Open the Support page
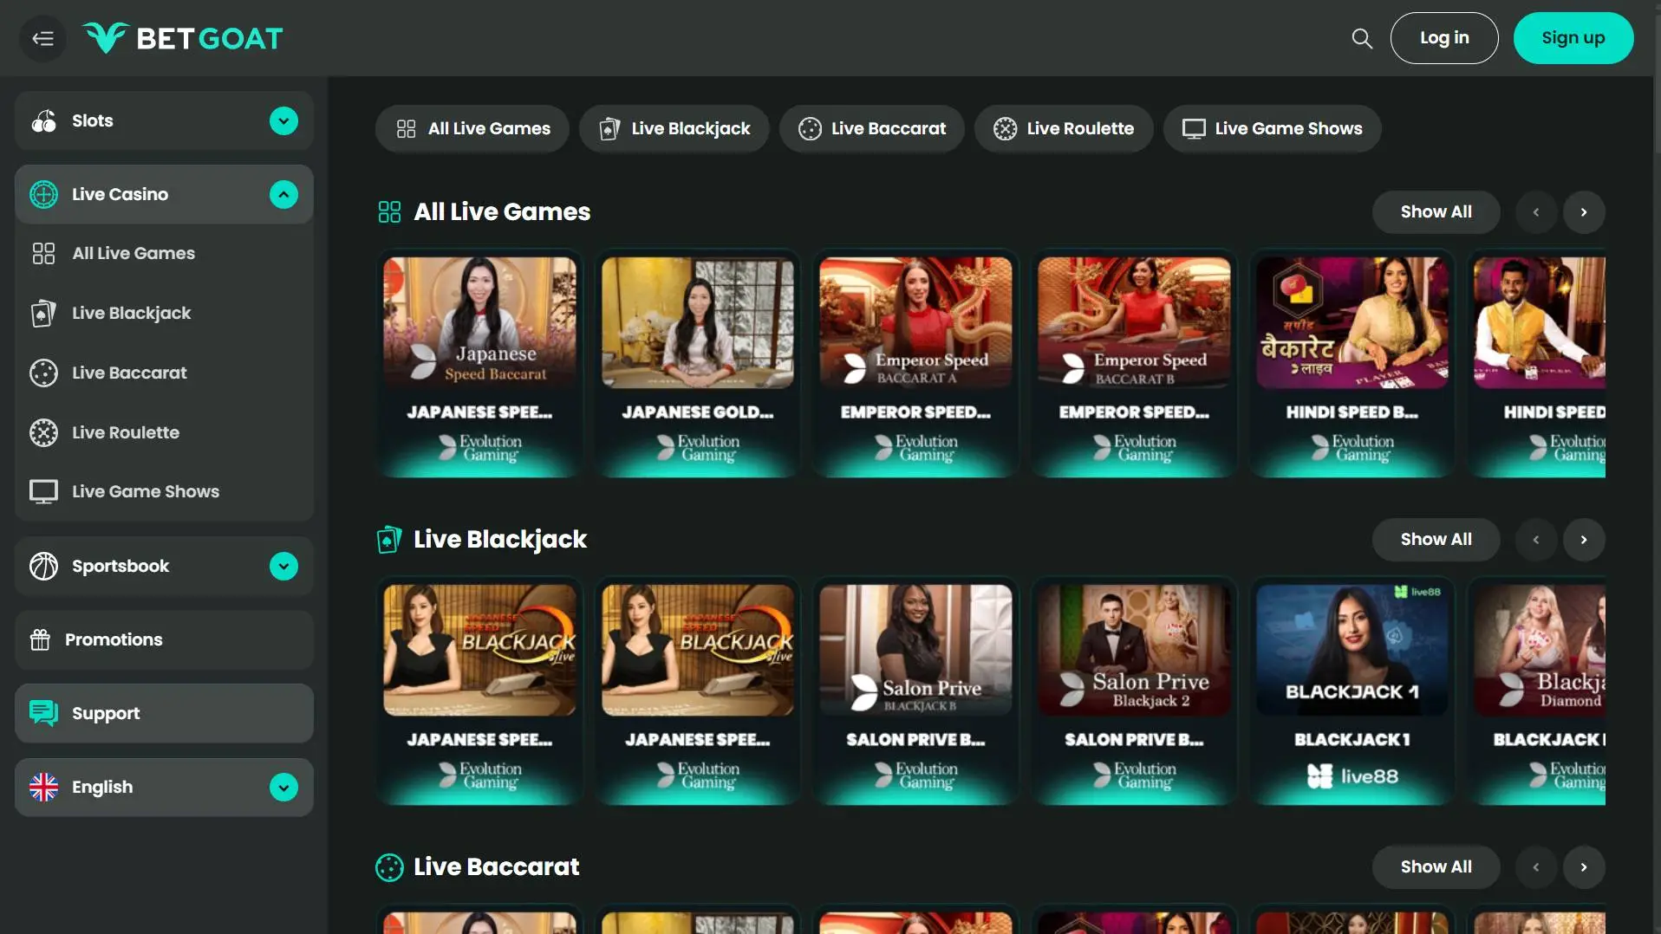The height and width of the screenshot is (934, 1661). pyautogui.click(x=164, y=713)
